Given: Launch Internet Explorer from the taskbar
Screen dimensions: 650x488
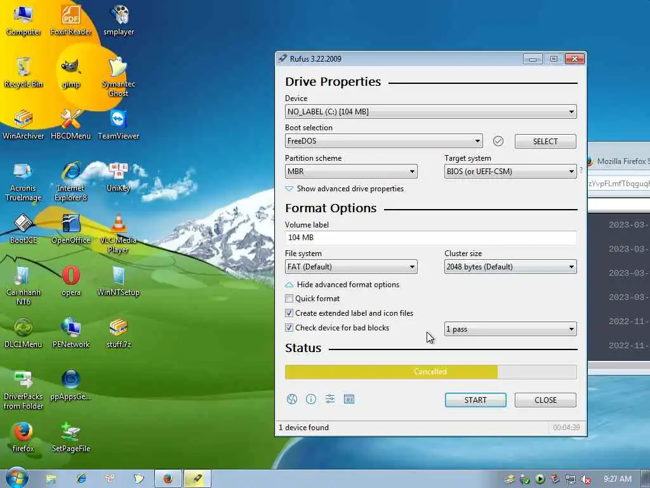Looking at the screenshot, I should click(81, 479).
